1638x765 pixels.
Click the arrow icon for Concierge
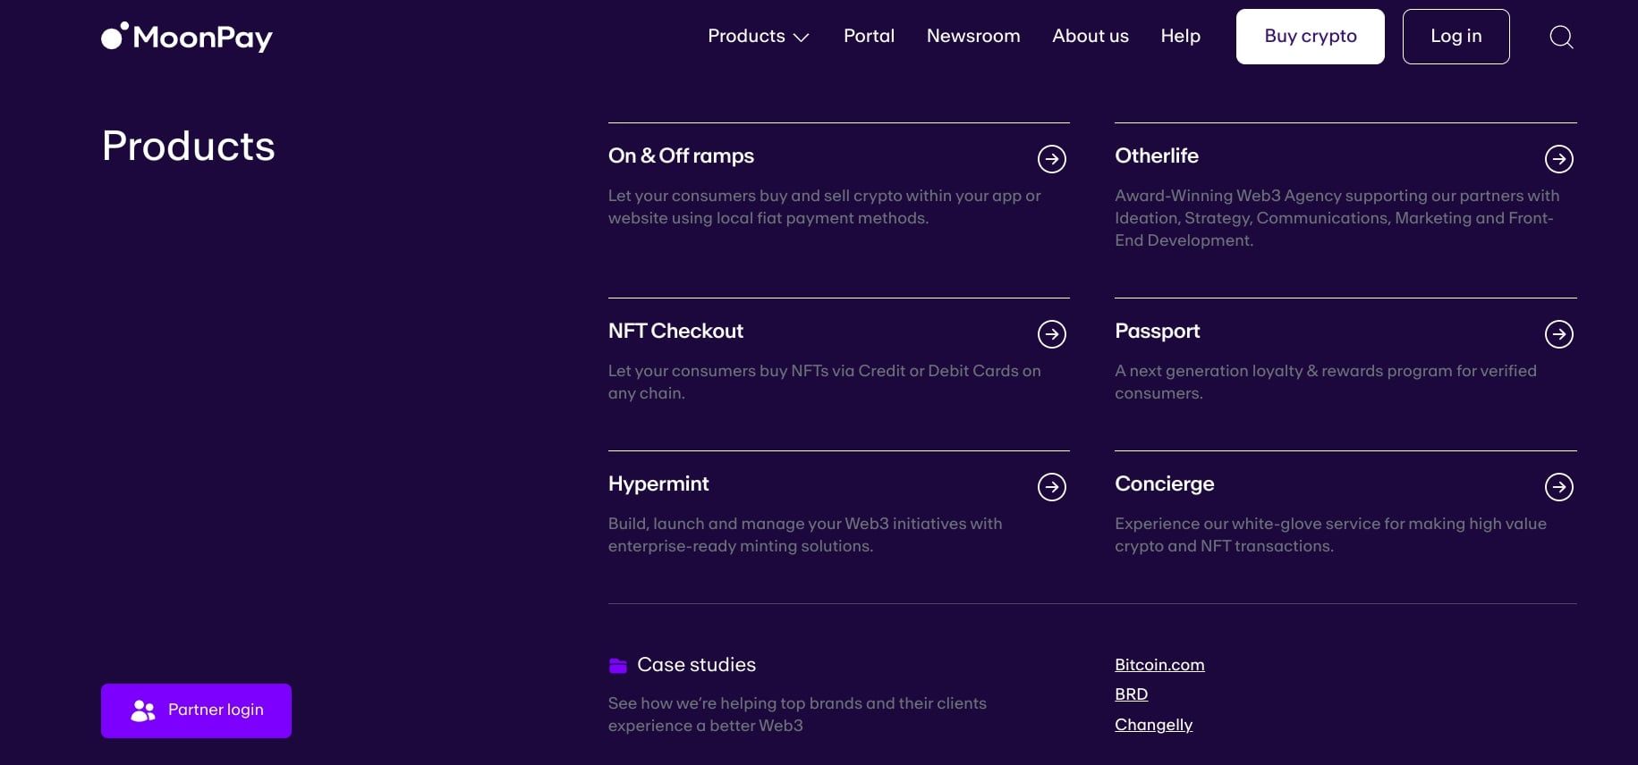pos(1559,487)
